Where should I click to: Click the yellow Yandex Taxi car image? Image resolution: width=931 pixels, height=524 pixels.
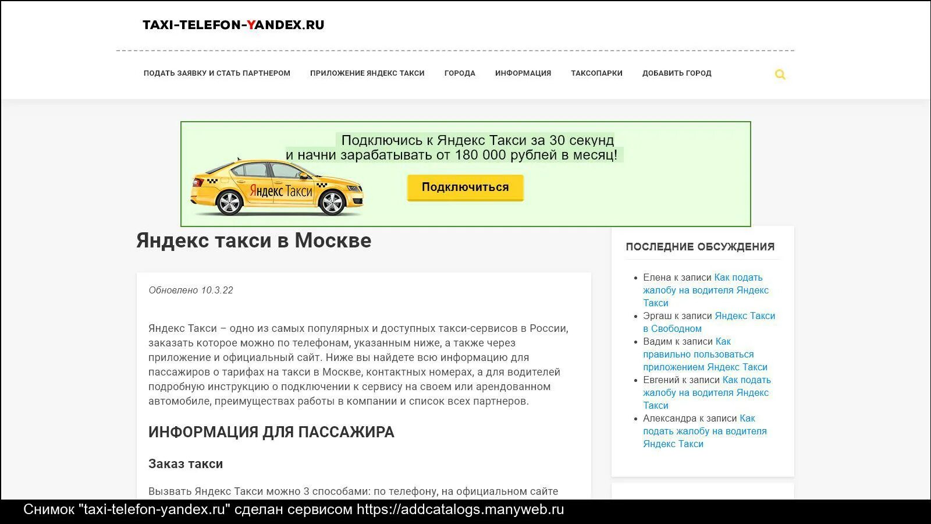[x=278, y=186]
